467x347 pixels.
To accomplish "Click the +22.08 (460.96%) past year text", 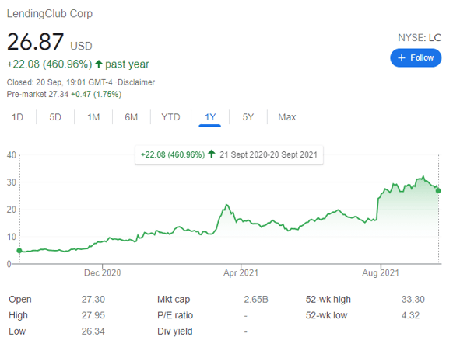I will [x=78, y=64].
